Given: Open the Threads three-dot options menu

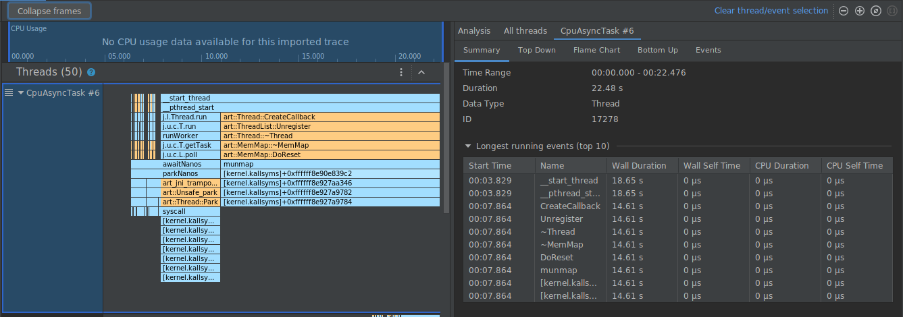Looking at the screenshot, I should (x=401, y=72).
